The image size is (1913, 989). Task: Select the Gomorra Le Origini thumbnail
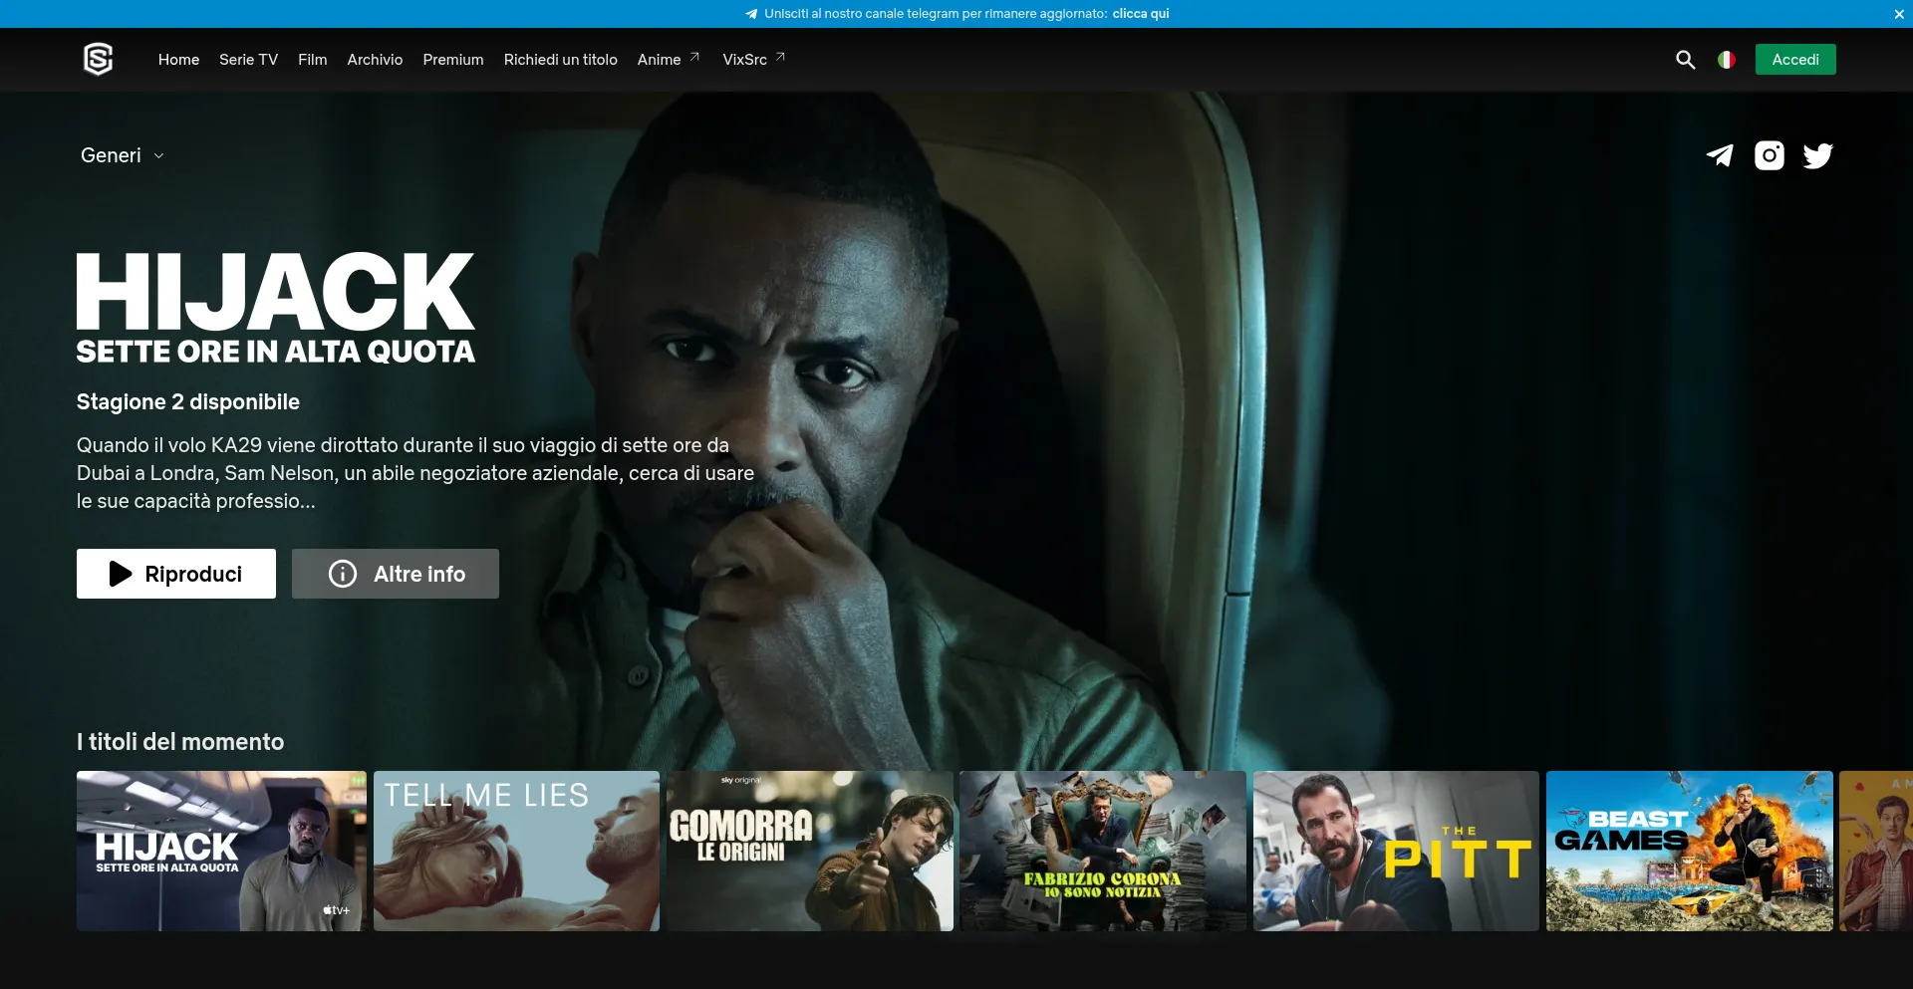809,851
